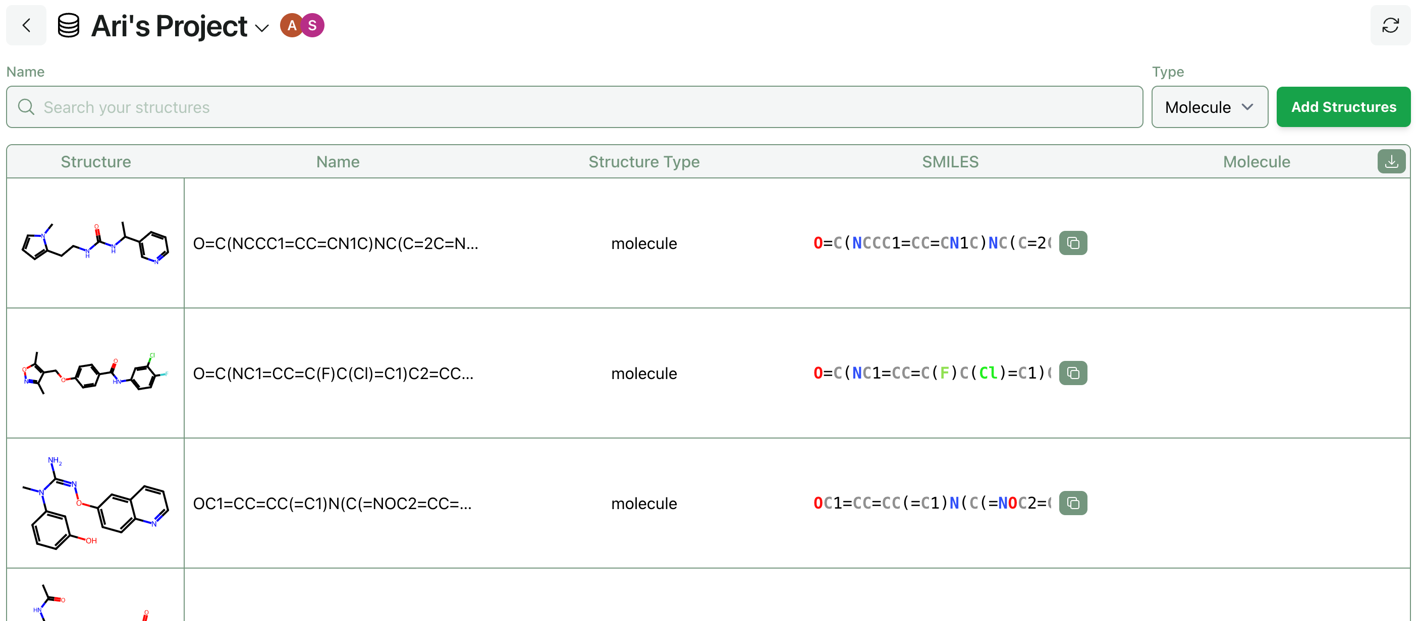Click search magnifier icon in Name field

pyautogui.click(x=26, y=107)
